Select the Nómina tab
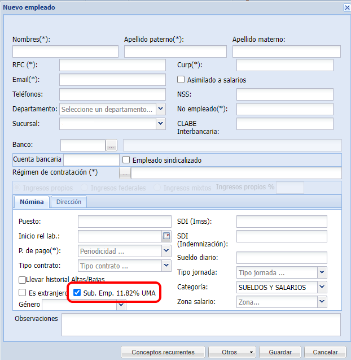The width and height of the screenshot is (351, 360). 32,202
